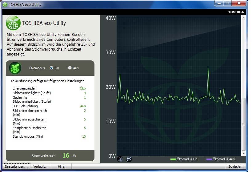Select the Ökomodus Ein radio button
The image size is (252, 172).
51,68
